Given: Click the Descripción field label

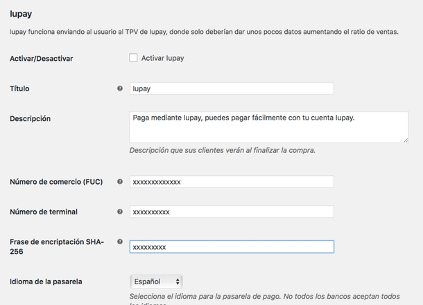Looking at the screenshot, I should tap(30, 118).
